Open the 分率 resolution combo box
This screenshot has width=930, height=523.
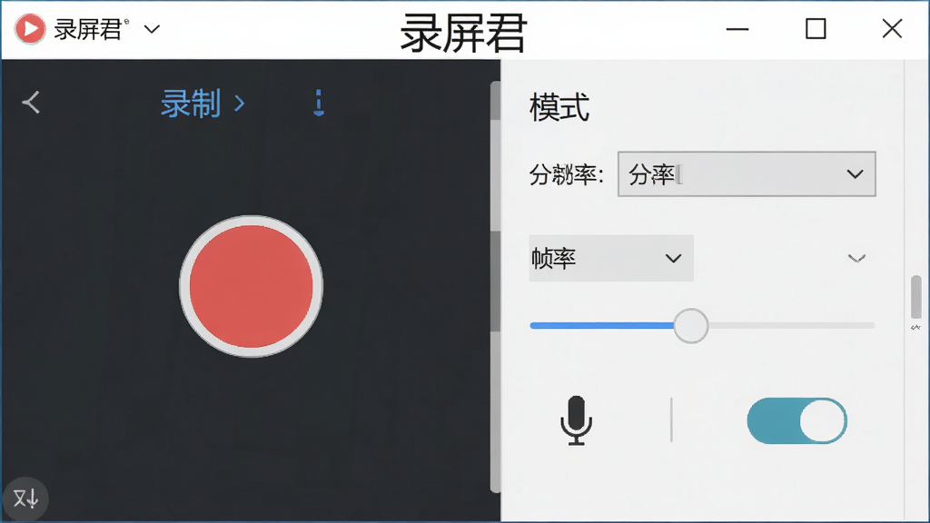click(x=747, y=173)
